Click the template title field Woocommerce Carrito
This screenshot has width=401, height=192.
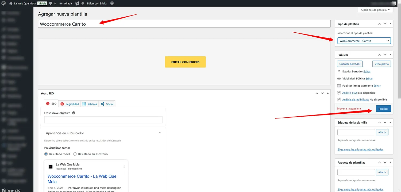(184, 24)
